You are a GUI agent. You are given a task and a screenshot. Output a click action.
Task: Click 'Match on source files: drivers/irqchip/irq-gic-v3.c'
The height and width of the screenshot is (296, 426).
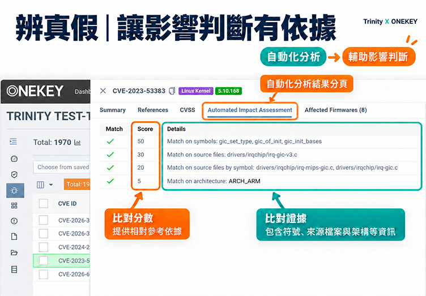tap(232, 155)
